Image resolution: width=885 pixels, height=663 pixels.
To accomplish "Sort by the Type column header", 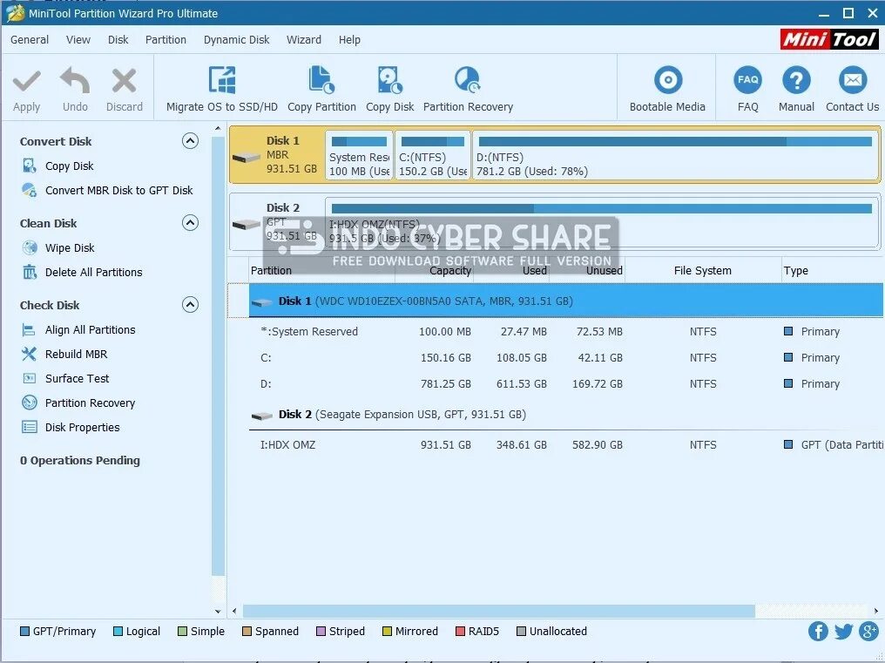I will click(833, 270).
